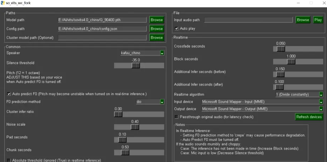
Task: Expand the Realtime algorithm dropdown
Action: (x=299, y=94)
